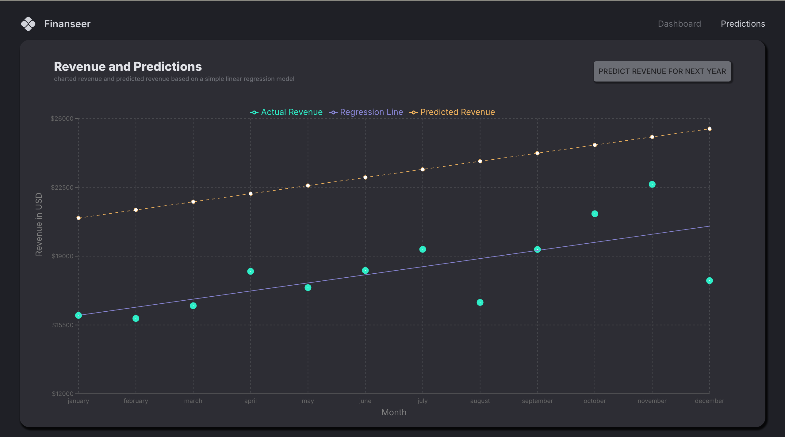Toggle the Predicted Revenue legend label
This screenshot has height=437, width=785.
tap(457, 112)
